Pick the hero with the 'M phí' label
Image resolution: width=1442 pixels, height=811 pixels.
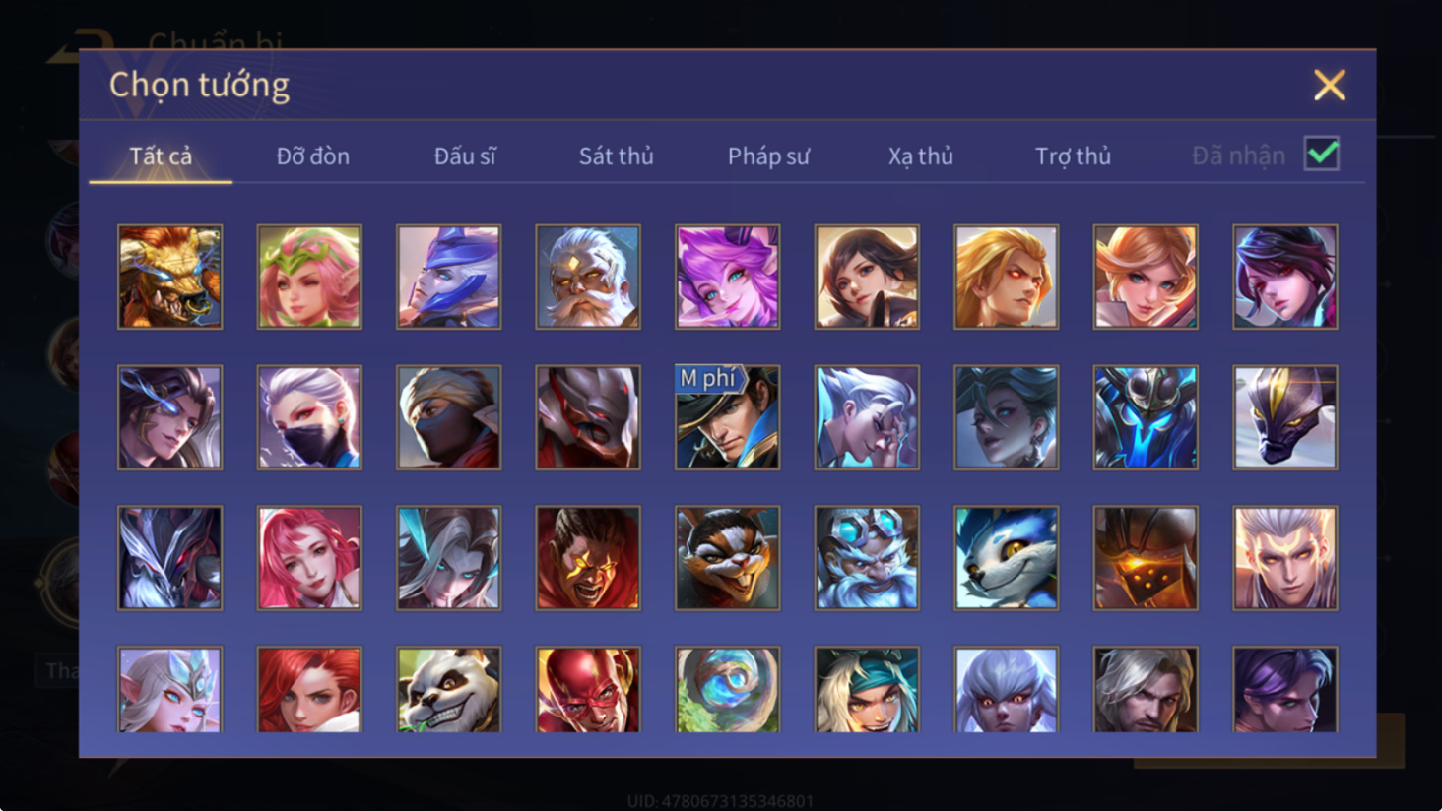tap(727, 417)
